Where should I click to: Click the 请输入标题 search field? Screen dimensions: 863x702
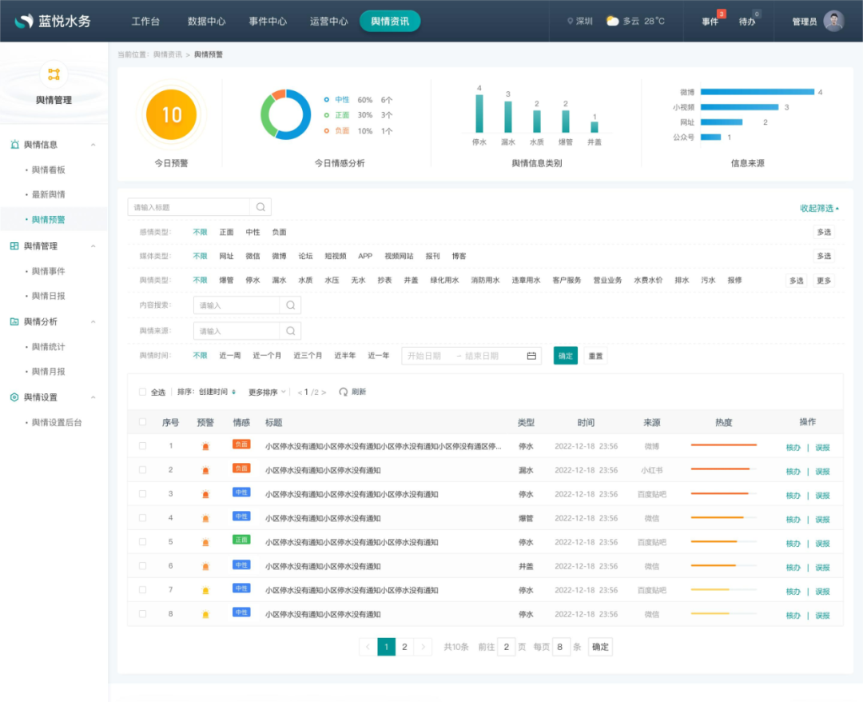click(189, 207)
